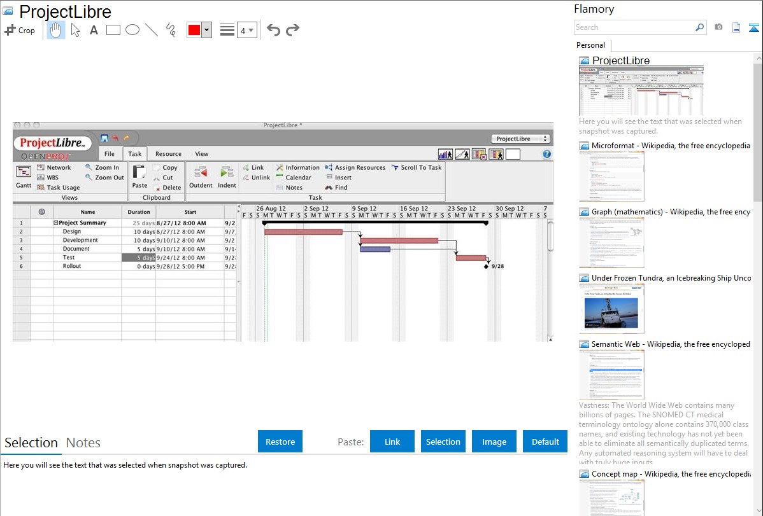Click the Find binoculars icon
The width and height of the screenshot is (763, 516).
click(x=329, y=188)
